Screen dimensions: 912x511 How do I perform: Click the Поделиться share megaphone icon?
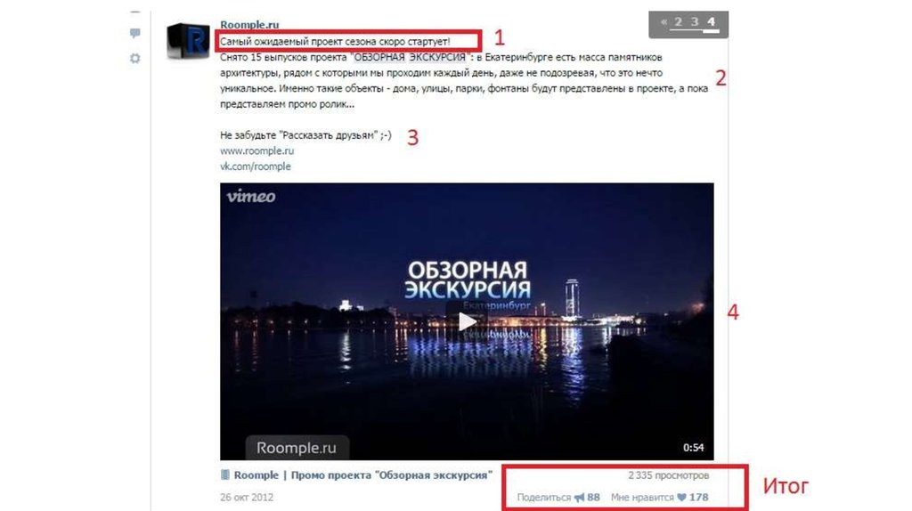pos(579,498)
